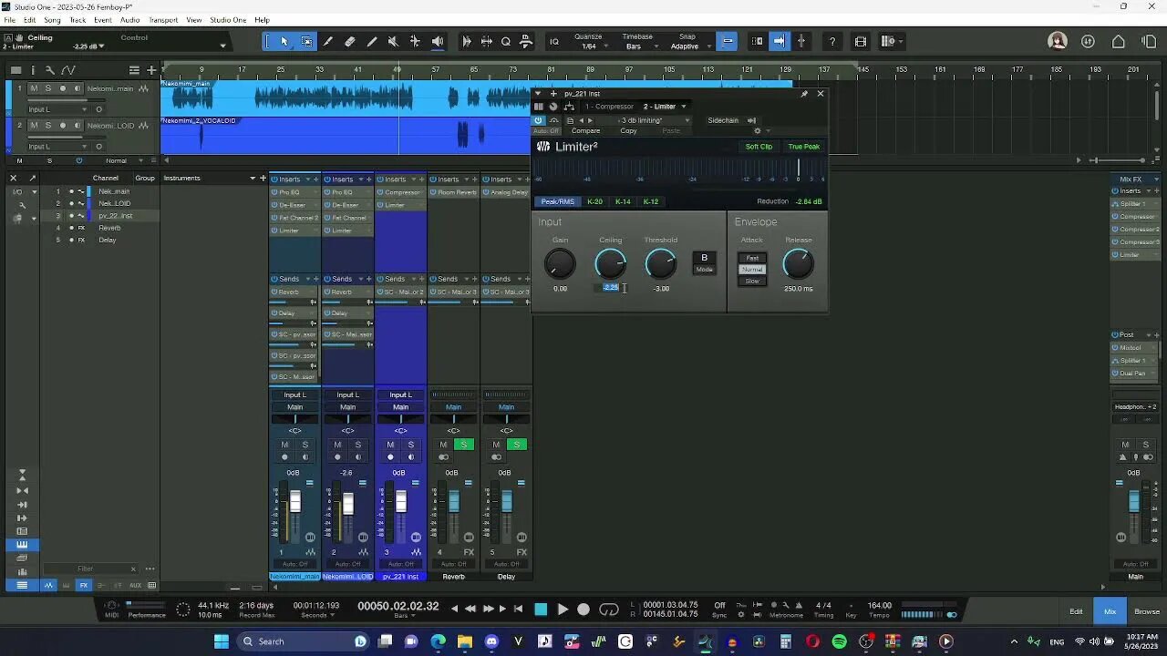This screenshot has width=1167, height=656.
Task: Open Input L selector on track 1
Action: pyautogui.click(x=57, y=109)
